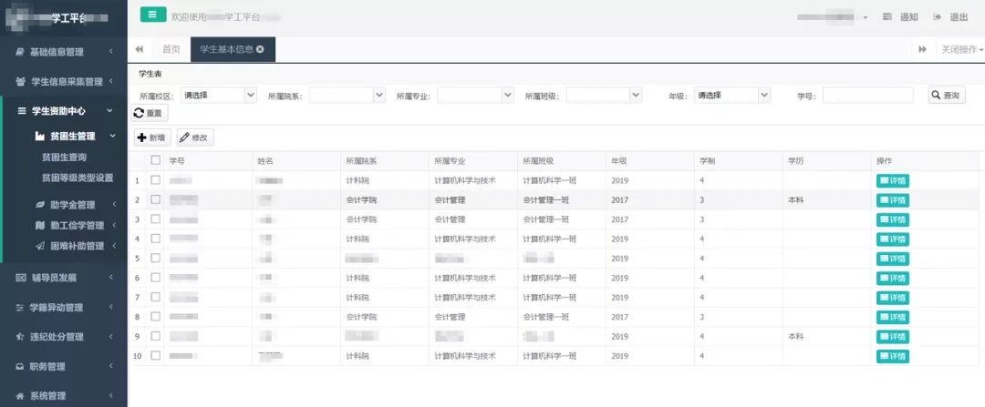
Task: Click the icon beside 辅导员发展
Action: point(20,277)
